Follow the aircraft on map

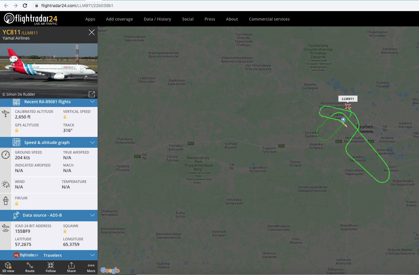tap(51, 267)
